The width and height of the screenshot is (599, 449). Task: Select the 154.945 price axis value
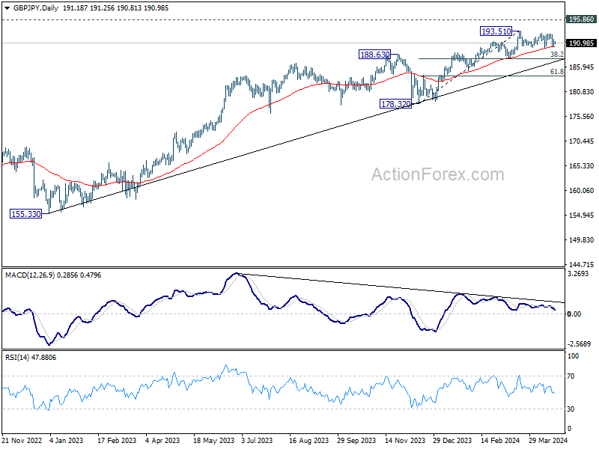pyautogui.click(x=582, y=216)
